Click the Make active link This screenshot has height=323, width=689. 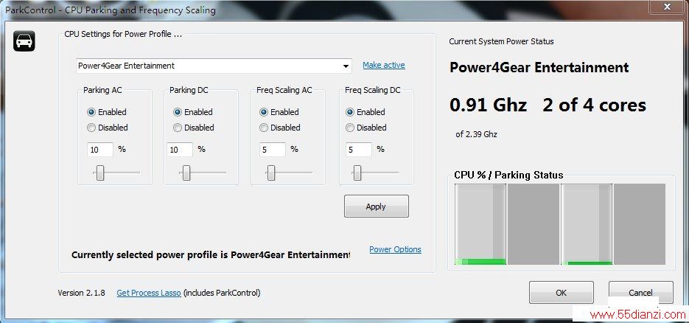pyautogui.click(x=384, y=65)
